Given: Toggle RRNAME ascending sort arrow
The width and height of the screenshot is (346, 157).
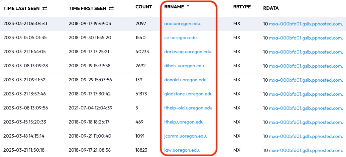Looking at the screenshot, I should [x=188, y=6].
